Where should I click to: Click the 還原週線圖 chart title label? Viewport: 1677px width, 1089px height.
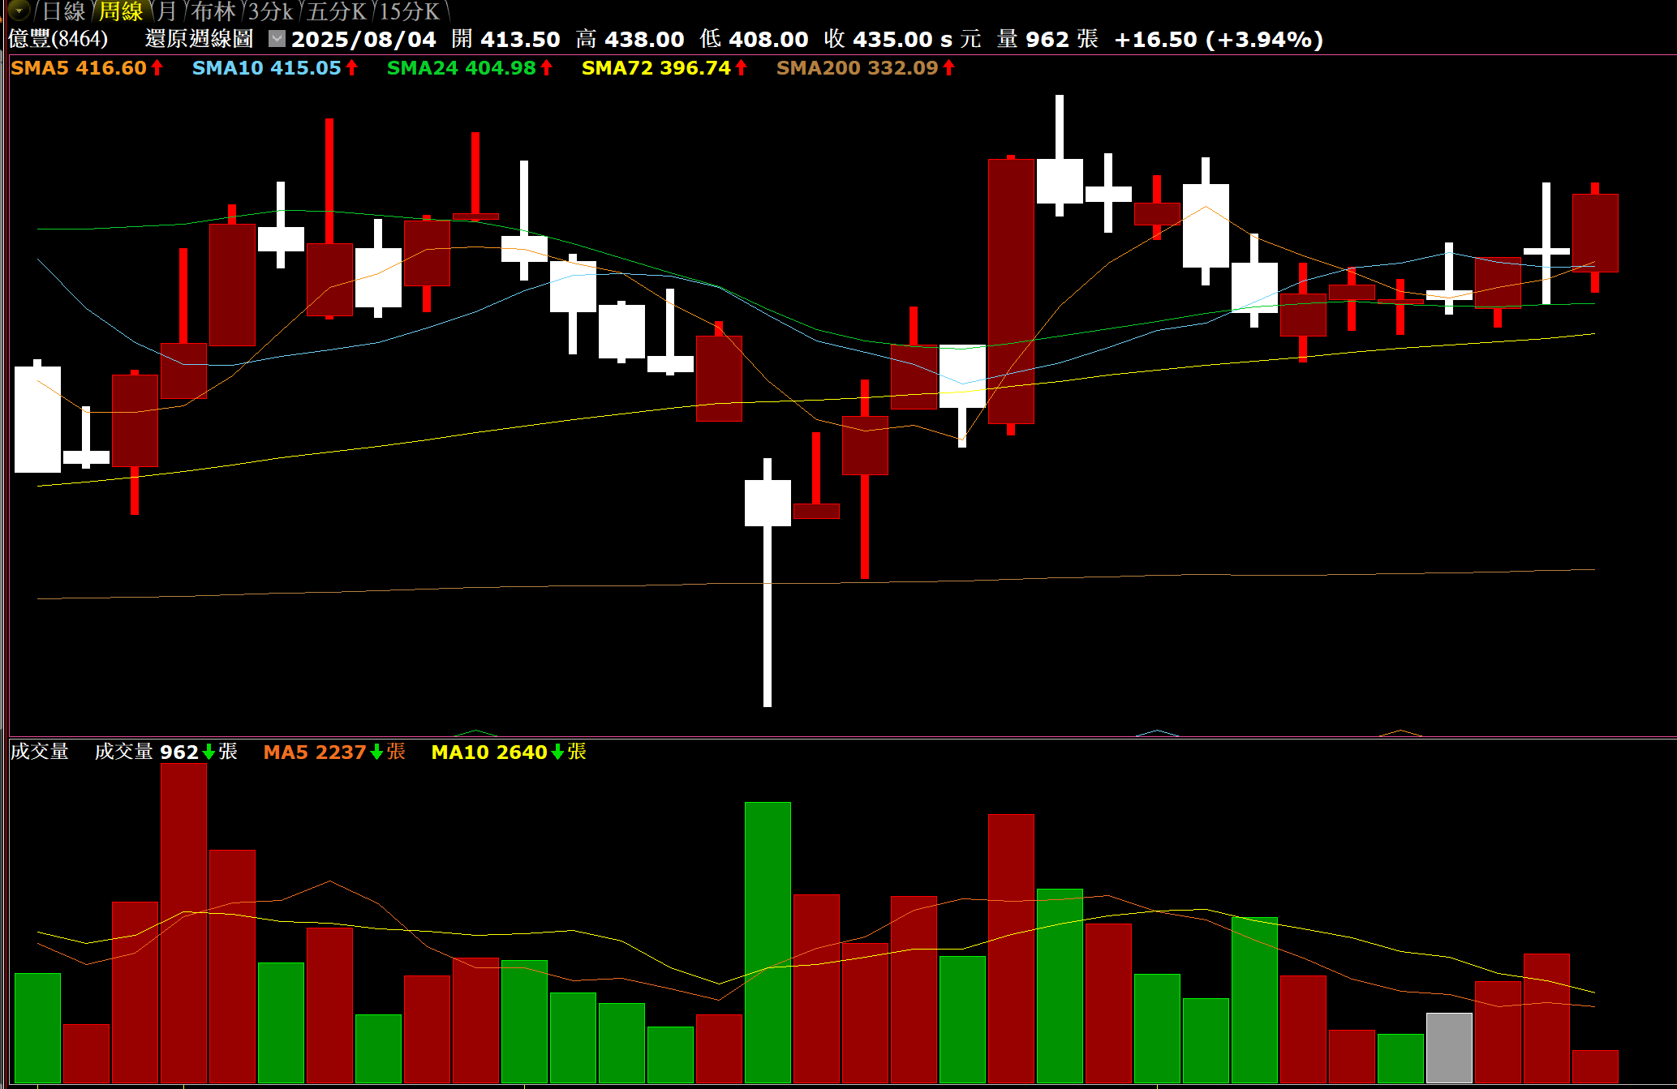(x=199, y=39)
